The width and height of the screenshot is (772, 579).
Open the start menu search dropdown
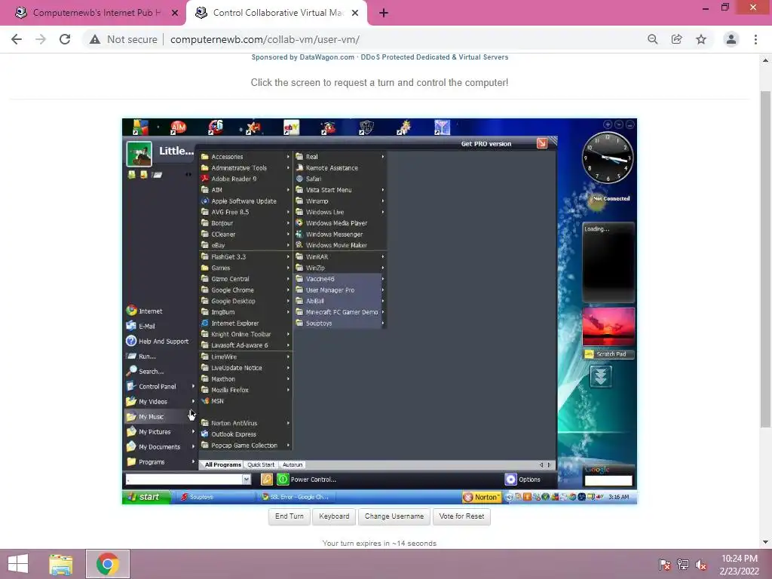(x=247, y=479)
